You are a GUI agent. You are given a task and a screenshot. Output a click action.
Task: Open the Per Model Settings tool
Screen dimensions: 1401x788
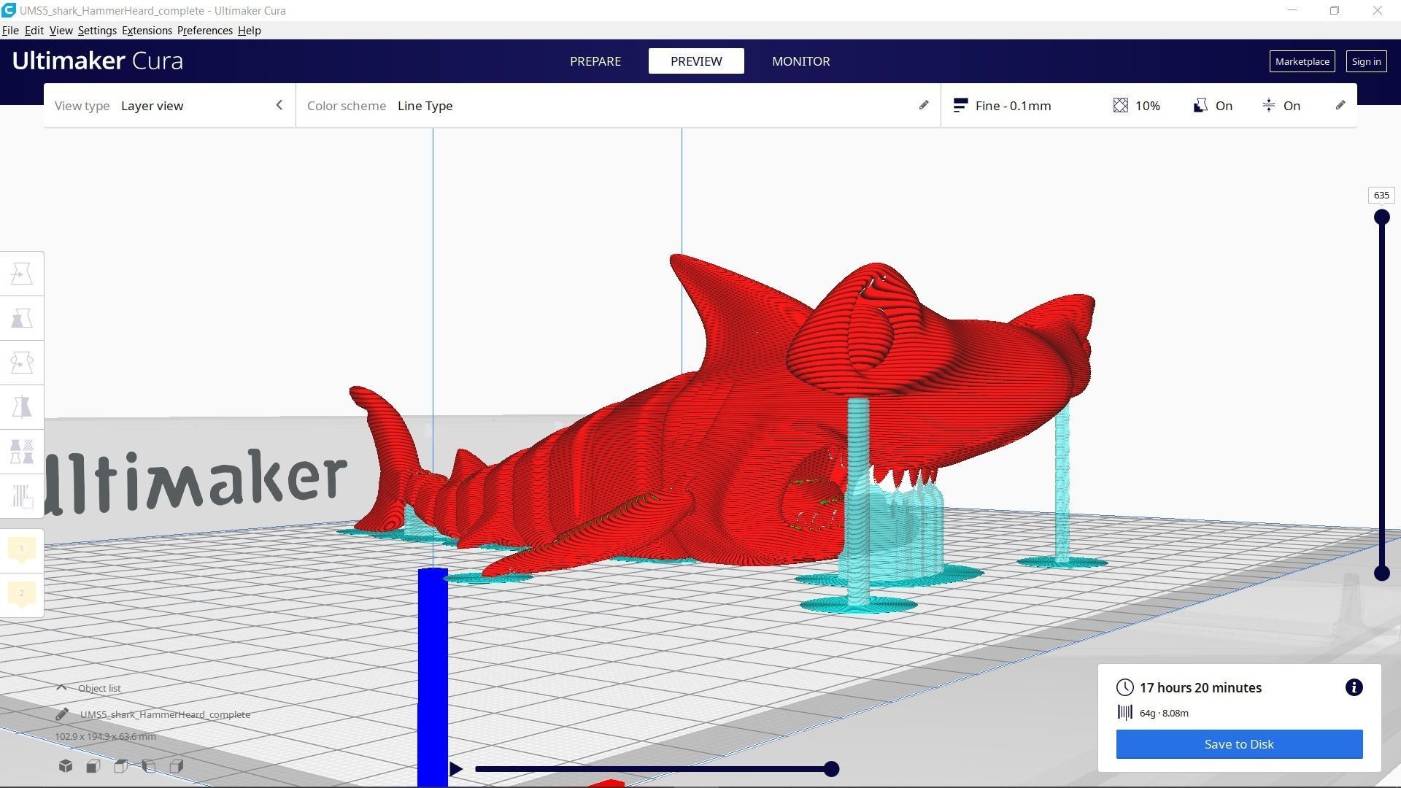click(22, 452)
